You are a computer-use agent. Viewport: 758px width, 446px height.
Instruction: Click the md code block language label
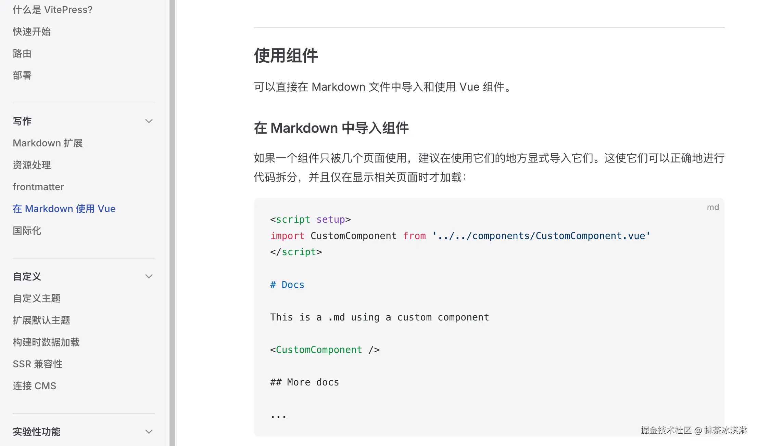point(713,207)
